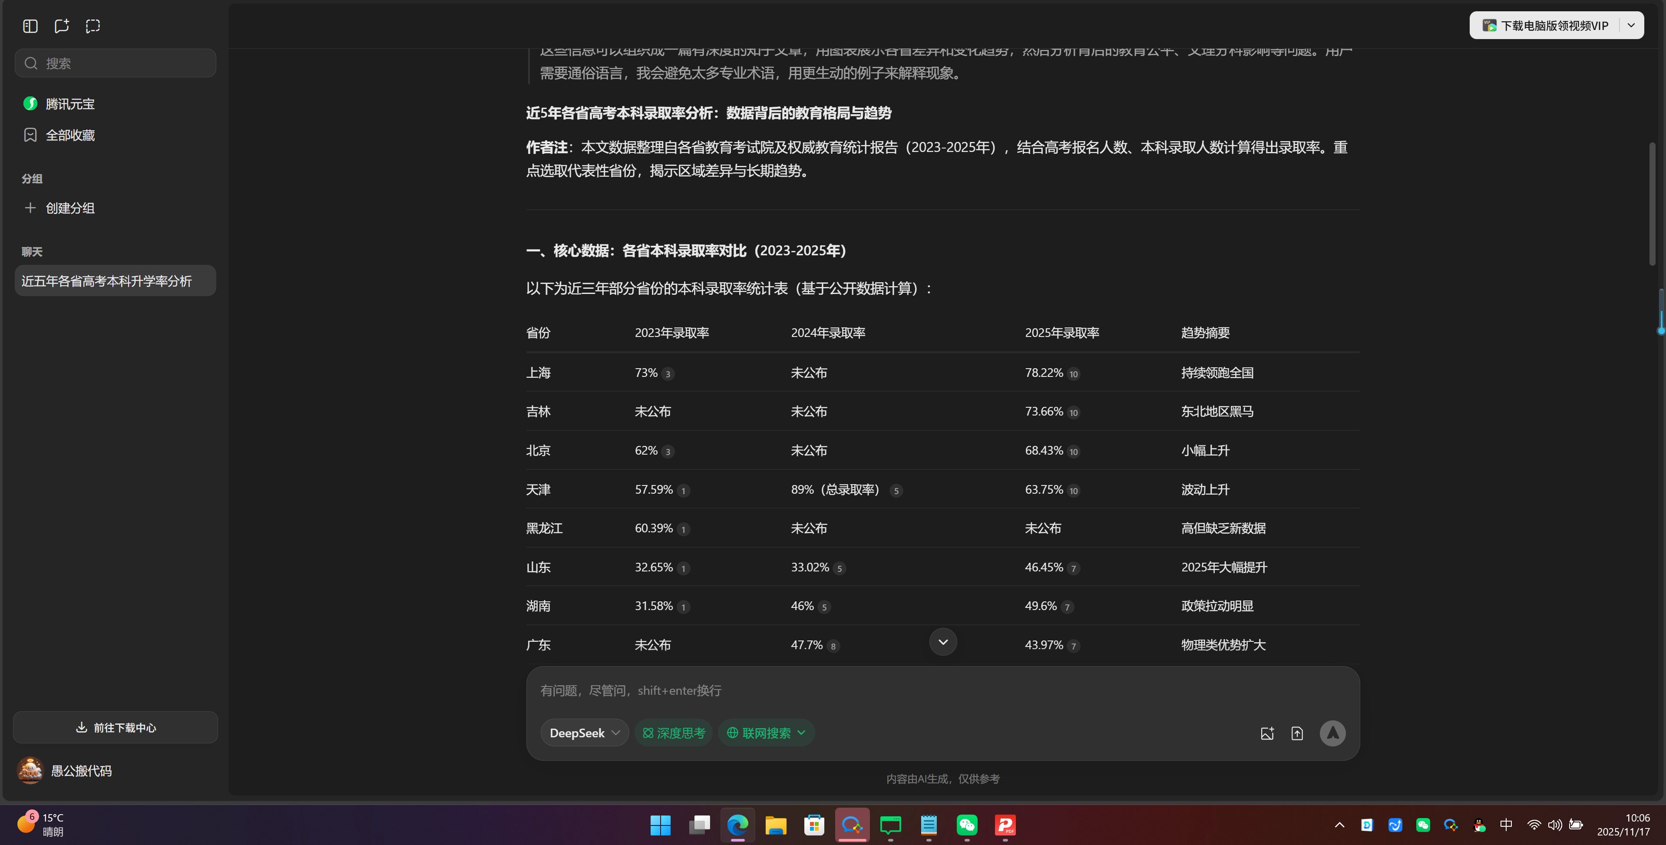Attach a file to the conversation

[1297, 733]
